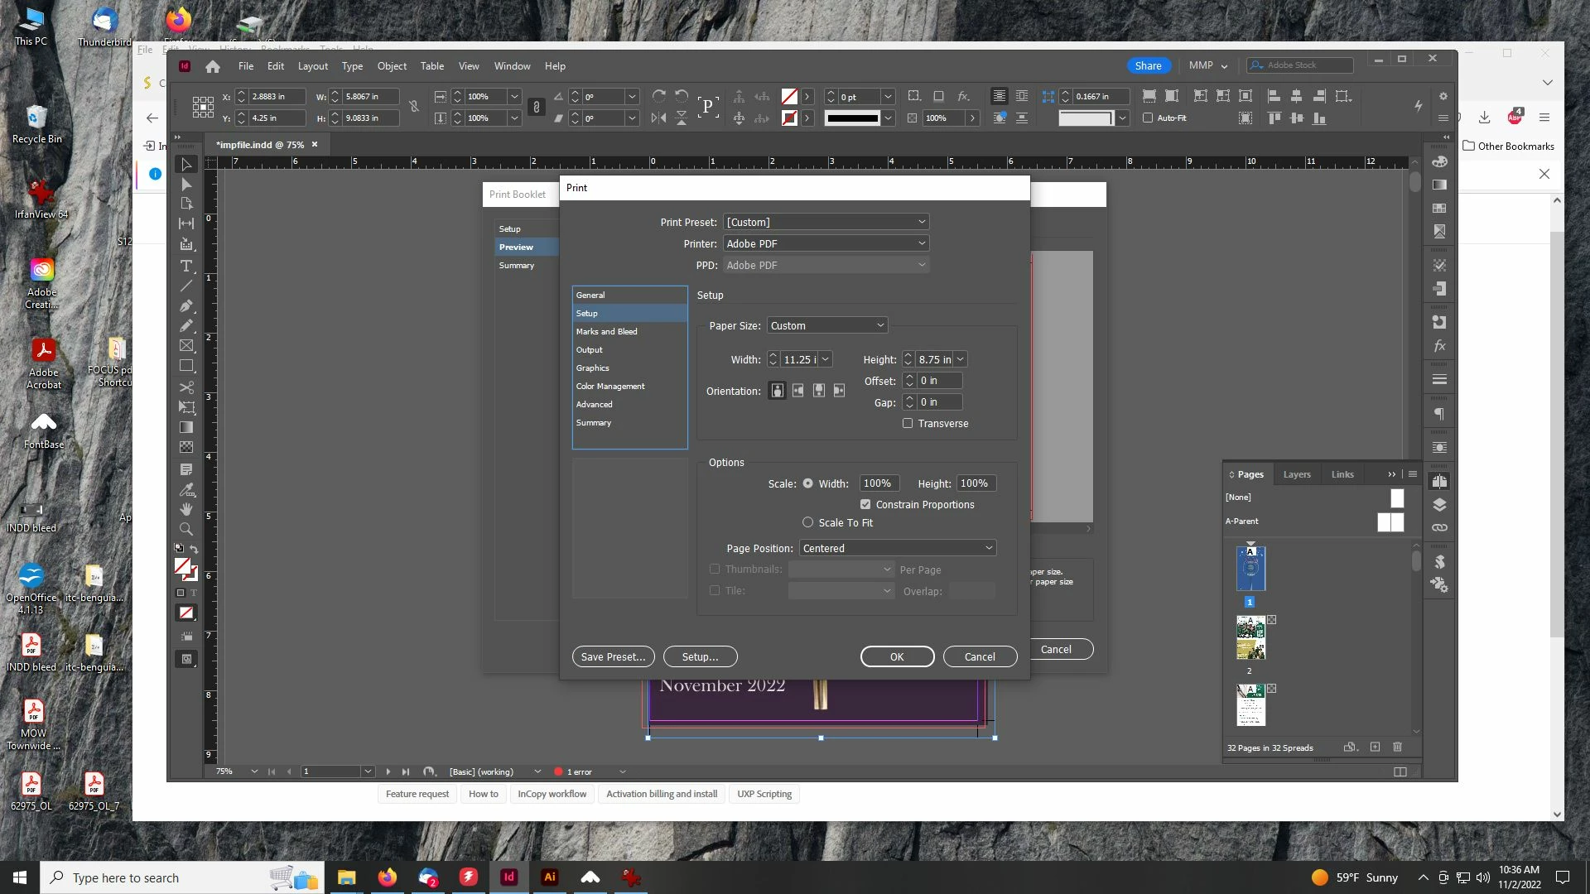Viewport: 1590px width, 894px height.
Task: Click the InDesign home icon
Action: coord(213,66)
